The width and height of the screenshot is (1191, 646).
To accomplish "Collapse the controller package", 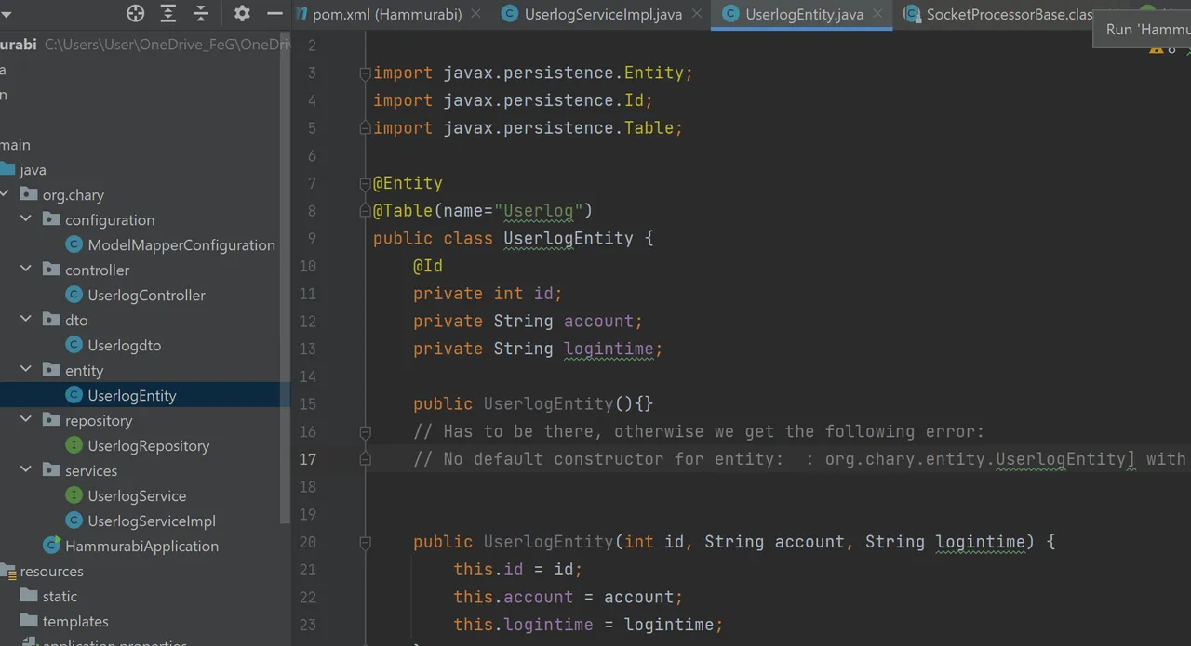I will pyautogui.click(x=27, y=270).
